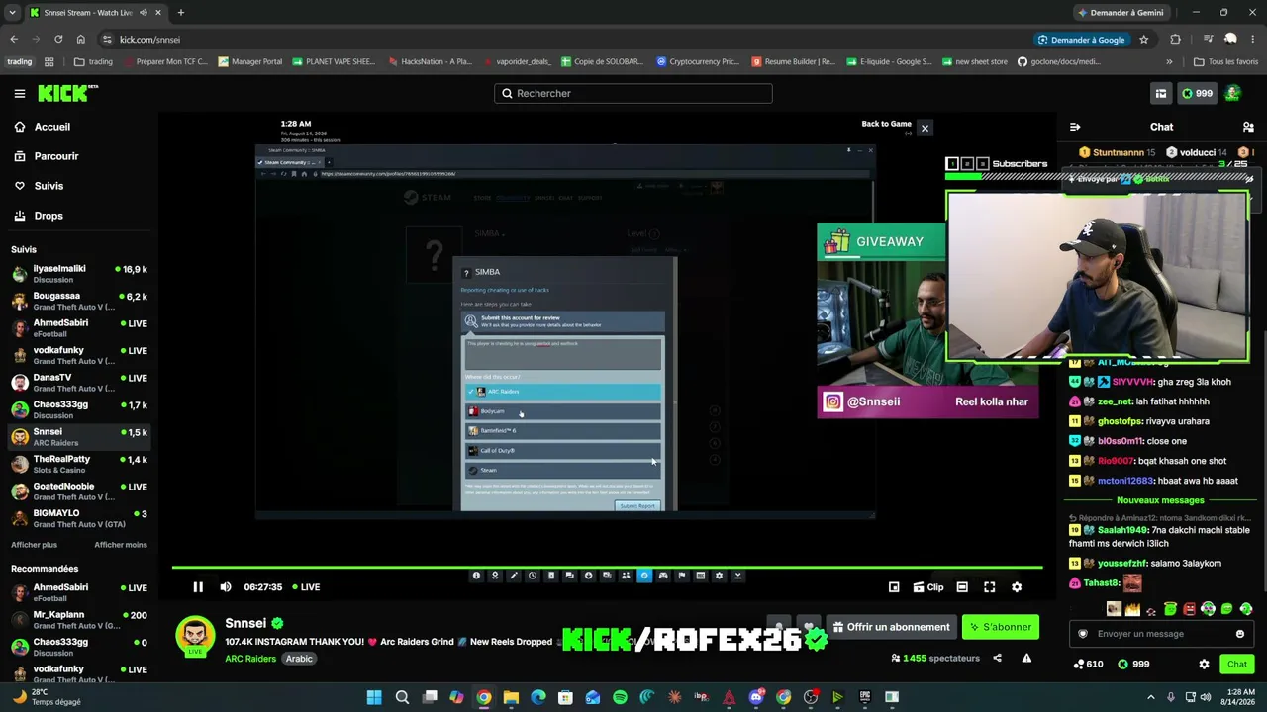Open Mr_Kaplann recommended channel
The image size is (1267, 712).
pos(79,620)
